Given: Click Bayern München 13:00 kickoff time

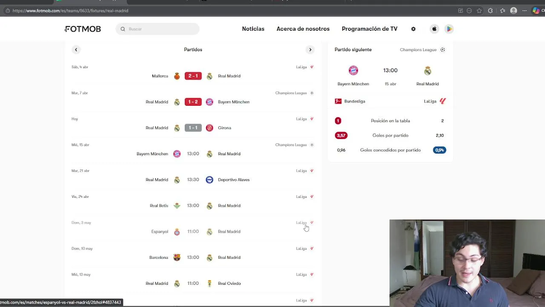Looking at the screenshot, I should coord(193,153).
